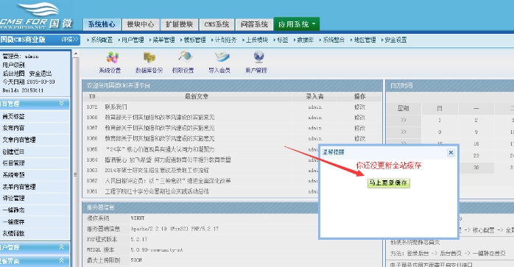514x267 pixels.
Task: Open 数据库 in the submenu bar
Action: click(305, 40)
